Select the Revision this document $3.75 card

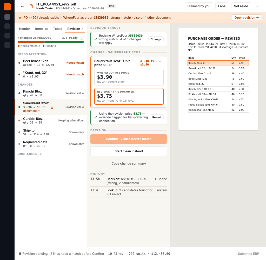point(129,96)
